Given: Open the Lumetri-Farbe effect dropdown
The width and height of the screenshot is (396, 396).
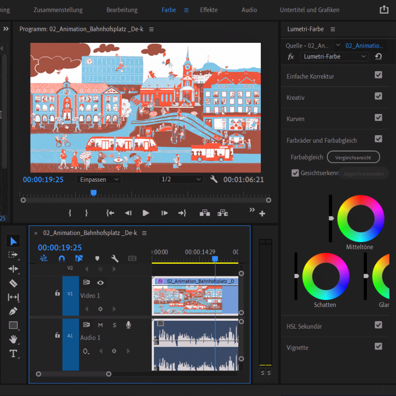Looking at the screenshot, I should [x=334, y=57].
